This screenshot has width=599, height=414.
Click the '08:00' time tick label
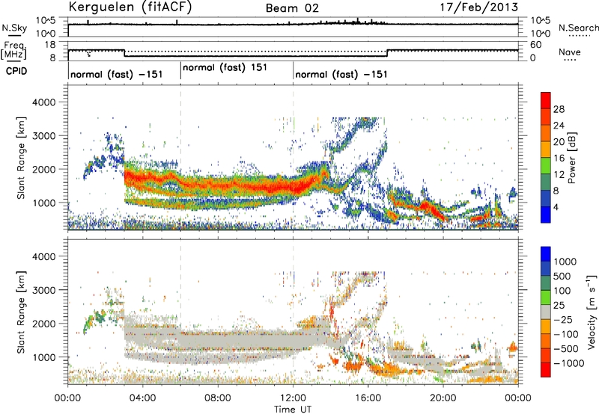(217, 398)
